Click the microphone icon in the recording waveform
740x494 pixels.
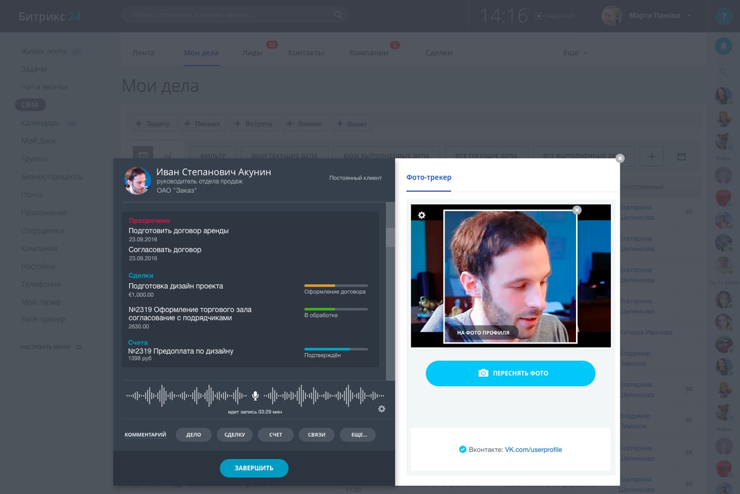255,395
